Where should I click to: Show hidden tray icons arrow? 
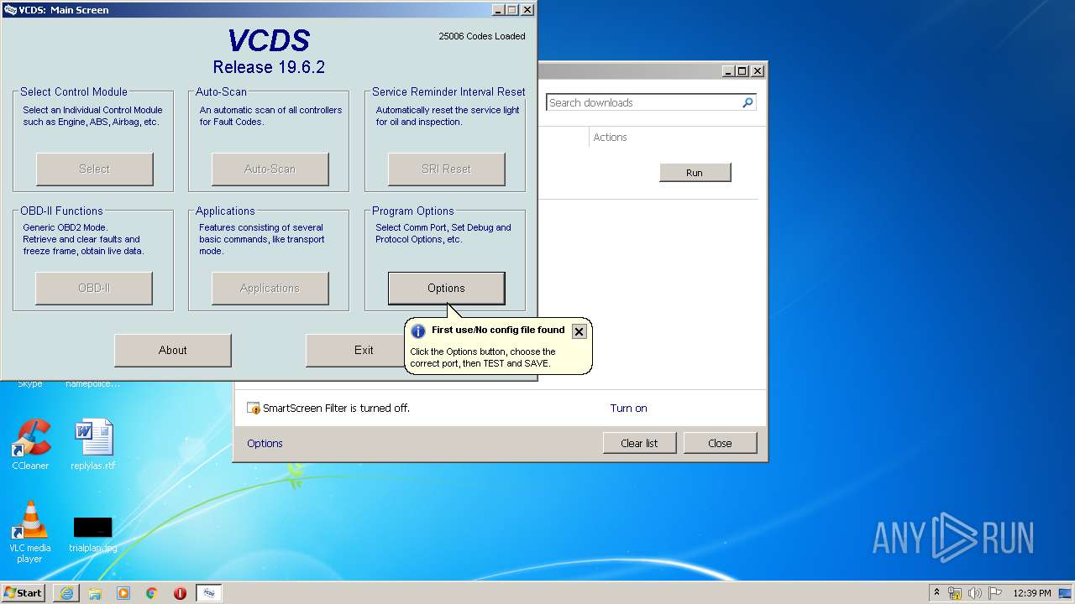[937, 592]
